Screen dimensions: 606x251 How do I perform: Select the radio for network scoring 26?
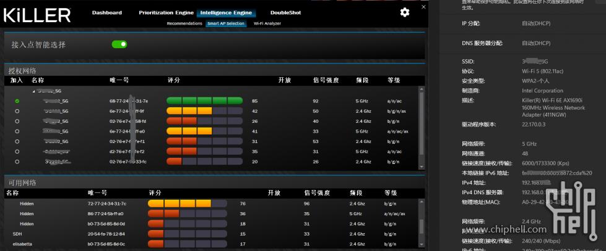point(17,121)
